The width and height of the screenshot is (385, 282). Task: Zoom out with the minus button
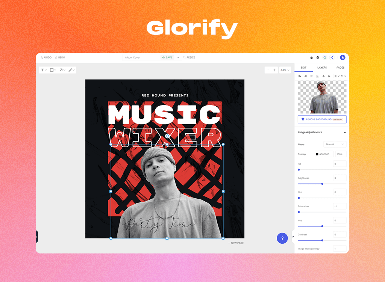(x=268, y=70)
